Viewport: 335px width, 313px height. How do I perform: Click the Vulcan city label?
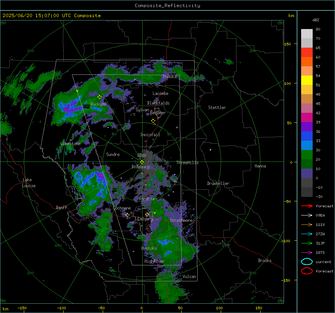click(189, 277)
